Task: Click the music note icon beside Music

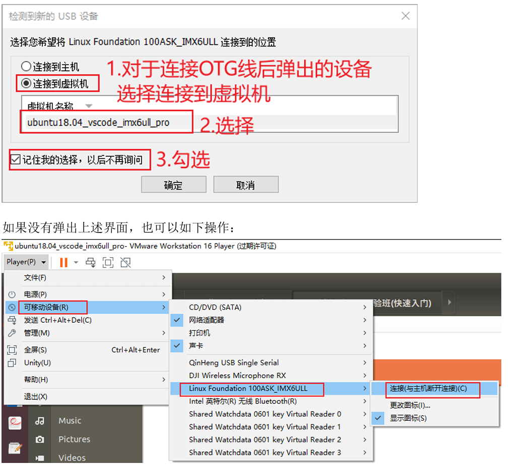Action: [40, 421]
